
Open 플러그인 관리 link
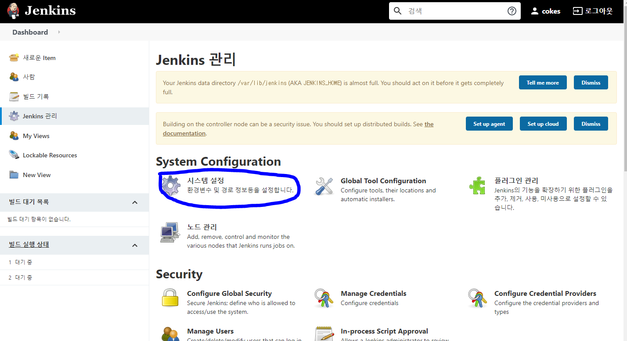point(516,181)
